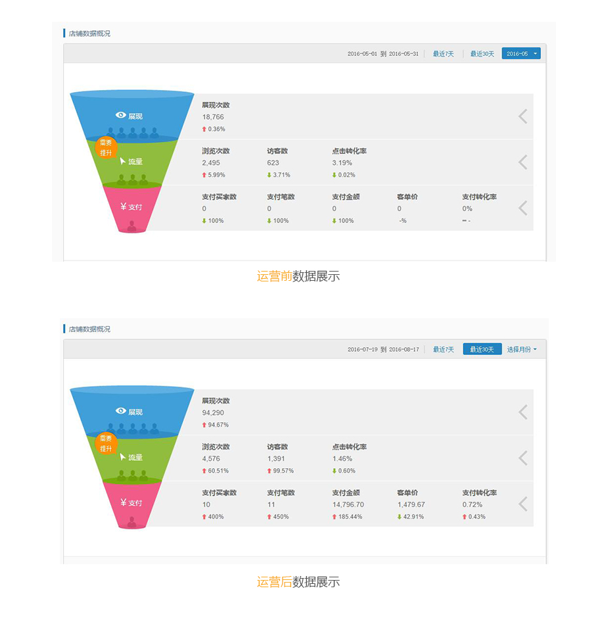Select highlighted 最近30天 in bottom panel
Image resolution: width=608 pixels, height=626 pixels.
pyautogui.click(x=482, y=349)
